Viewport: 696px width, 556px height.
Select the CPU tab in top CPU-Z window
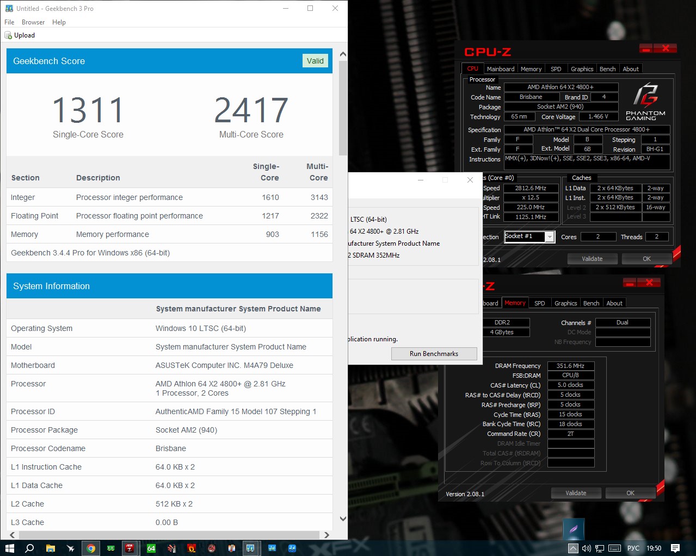472,68
